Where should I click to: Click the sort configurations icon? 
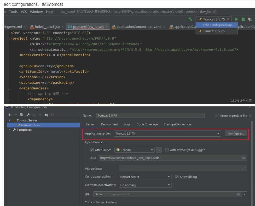point(52,115)
